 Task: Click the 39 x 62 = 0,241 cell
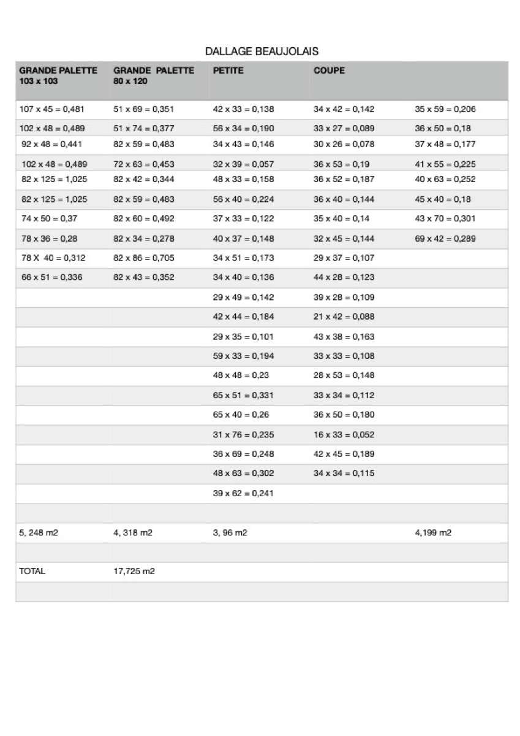click(x=243, y=494)
